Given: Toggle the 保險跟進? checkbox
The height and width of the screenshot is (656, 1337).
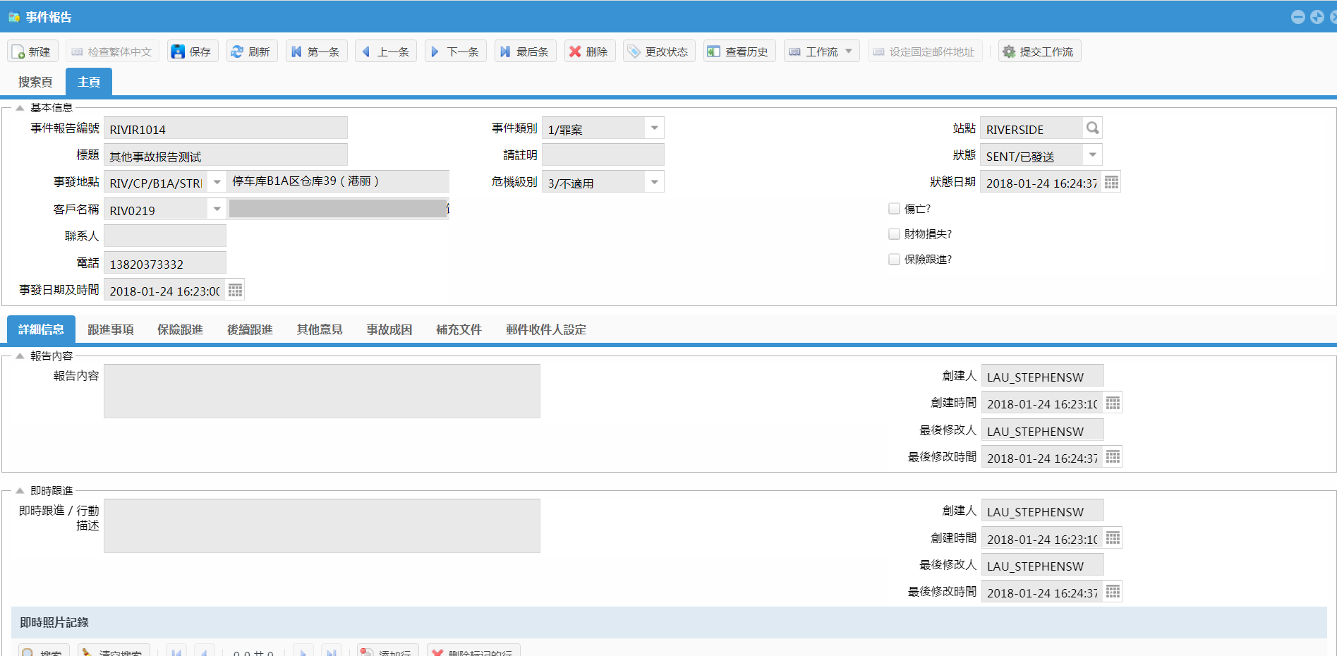Looking at the screenshot, I should (894, 260).
